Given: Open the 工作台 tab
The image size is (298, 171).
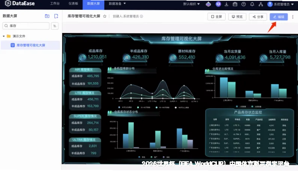Looking at the screenshot, I should coord(55,4).
